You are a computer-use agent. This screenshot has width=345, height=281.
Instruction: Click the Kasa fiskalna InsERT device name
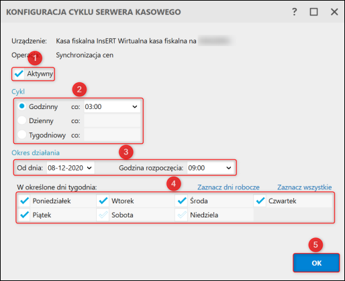(x=126, y=41)
